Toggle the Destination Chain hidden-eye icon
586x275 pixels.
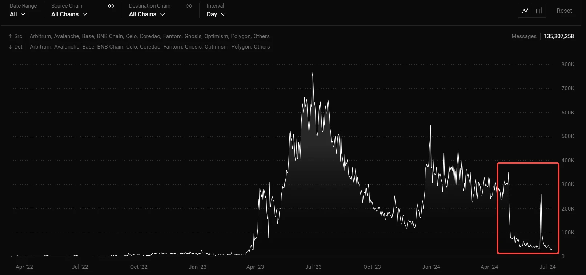pyautogui.click(x=189, y=6)
